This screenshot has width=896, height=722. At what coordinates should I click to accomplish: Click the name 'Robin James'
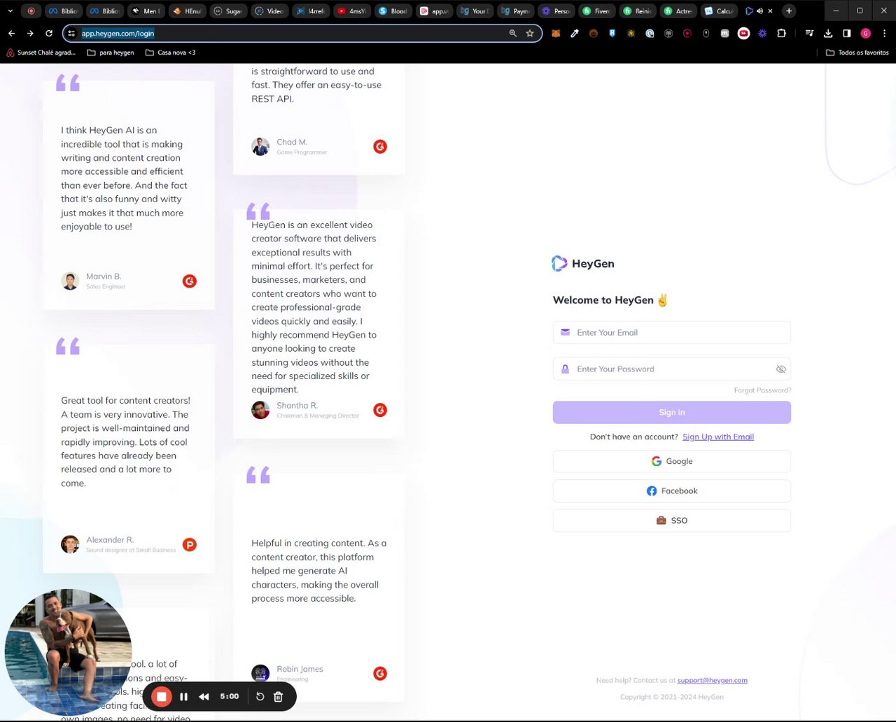click(x=300, y=669)
